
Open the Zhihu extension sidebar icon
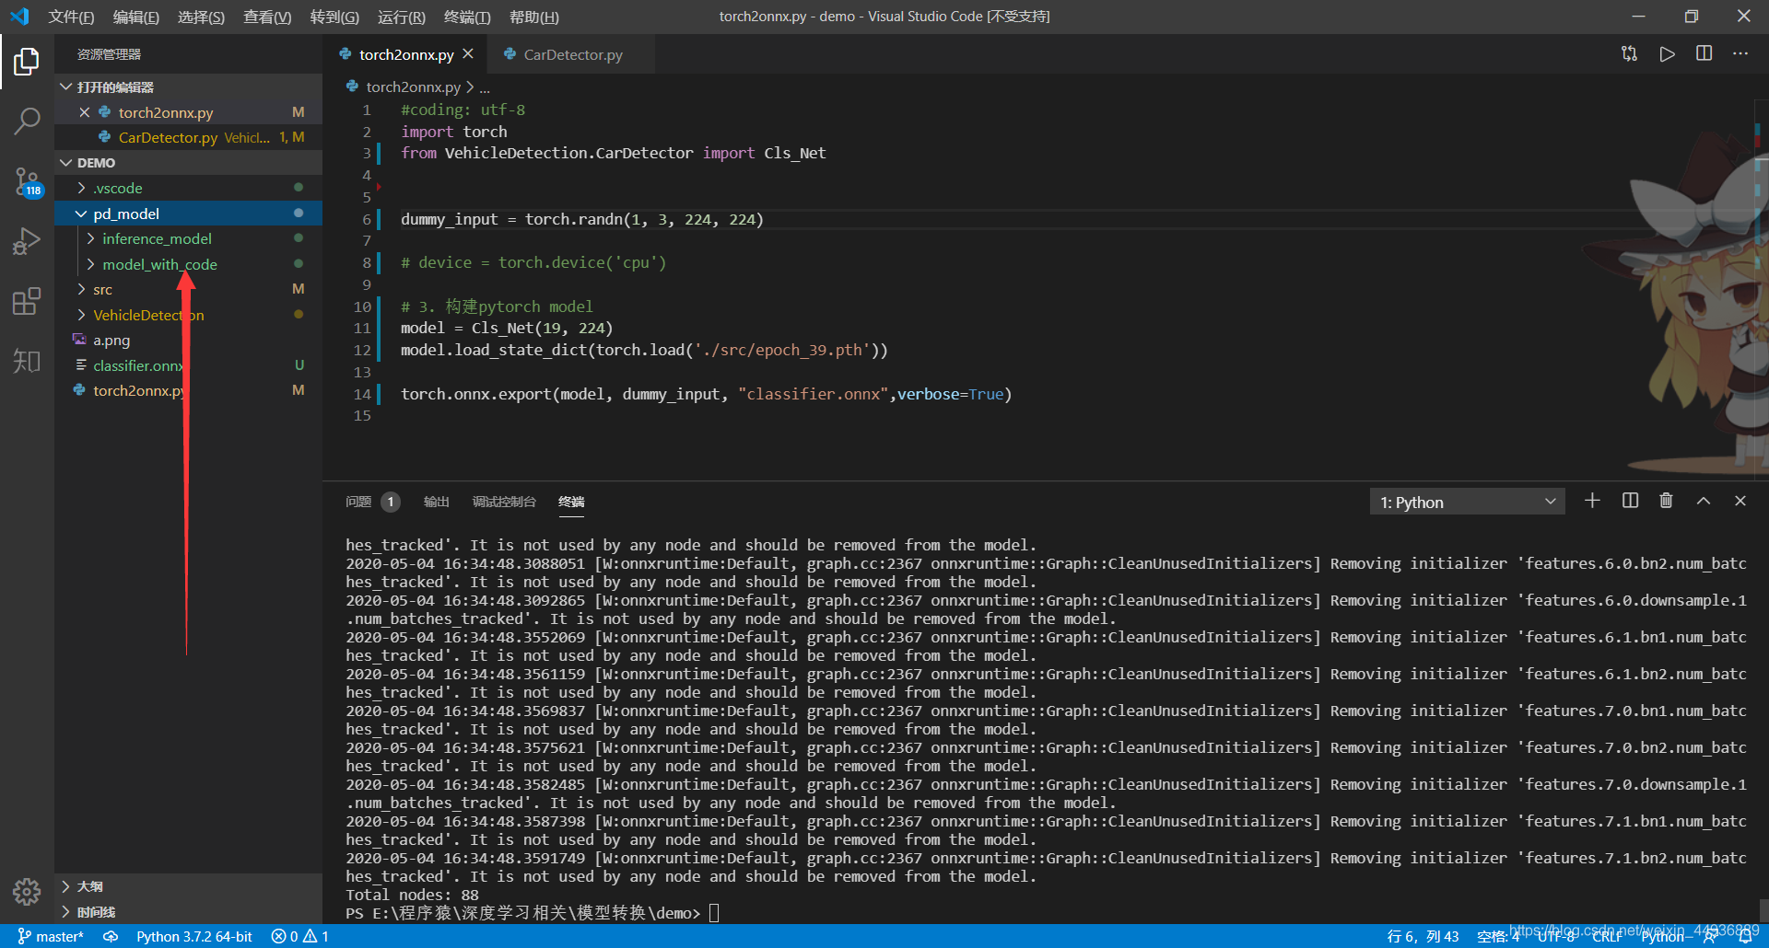(x=27, y=361)
